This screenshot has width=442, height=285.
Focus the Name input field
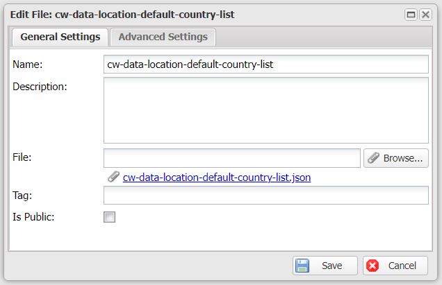[265, 64]
